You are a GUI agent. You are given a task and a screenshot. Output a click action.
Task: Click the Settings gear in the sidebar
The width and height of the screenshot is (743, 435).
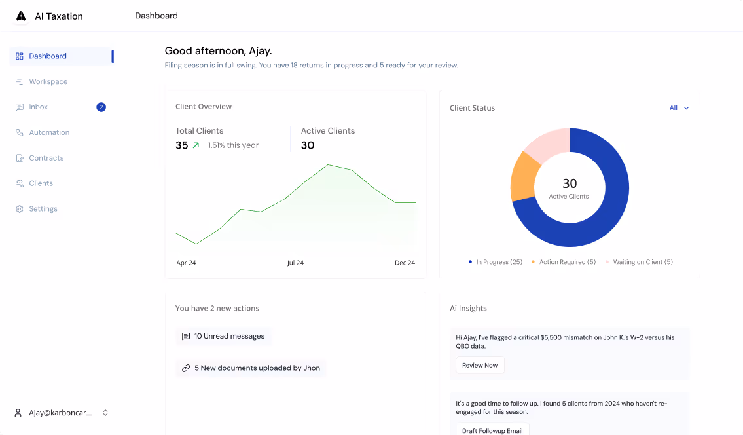click(18, 208)
